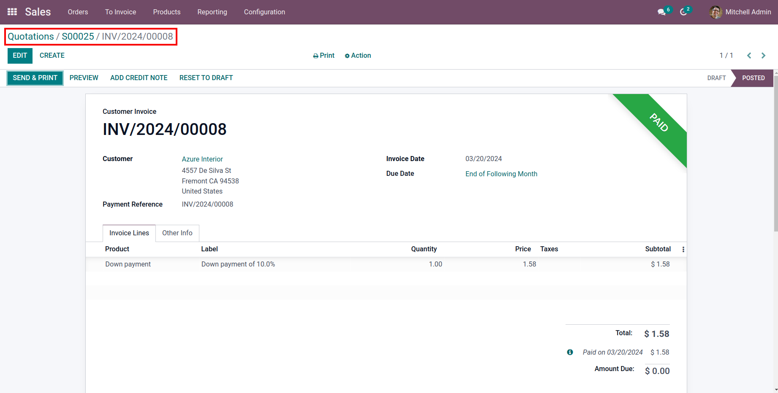The height and width of the screenshot is (393, 778).
Task: Open End of Following Month link
Action: [x=501, y=174]
